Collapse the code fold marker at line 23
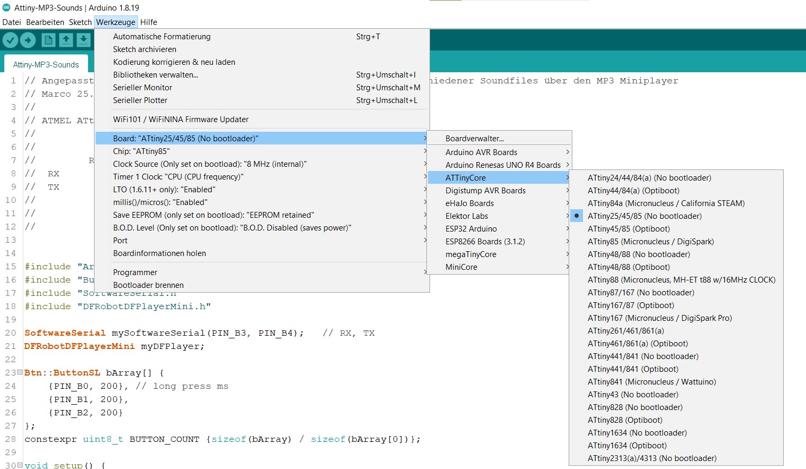 20,372
